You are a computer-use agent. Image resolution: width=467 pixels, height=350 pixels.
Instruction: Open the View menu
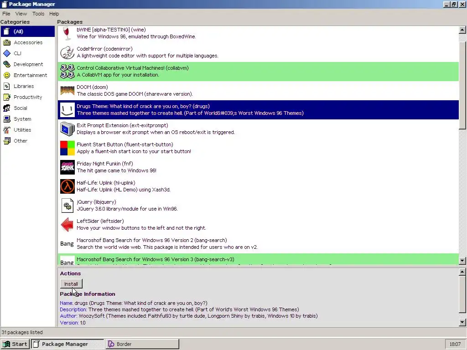pyautogui.click(x=21, y=14)
